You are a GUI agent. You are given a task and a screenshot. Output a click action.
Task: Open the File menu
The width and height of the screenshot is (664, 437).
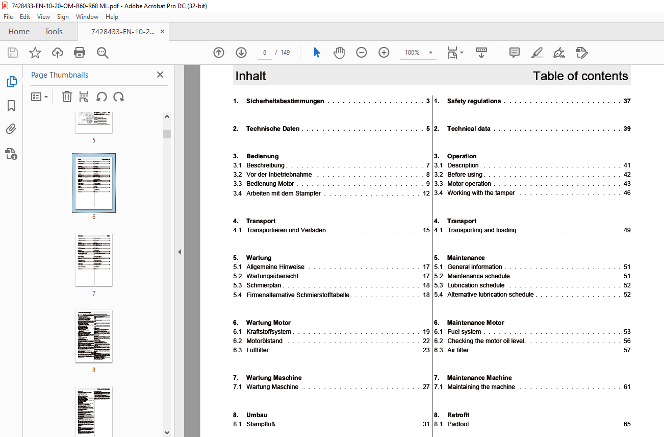(x=8, y=17)
